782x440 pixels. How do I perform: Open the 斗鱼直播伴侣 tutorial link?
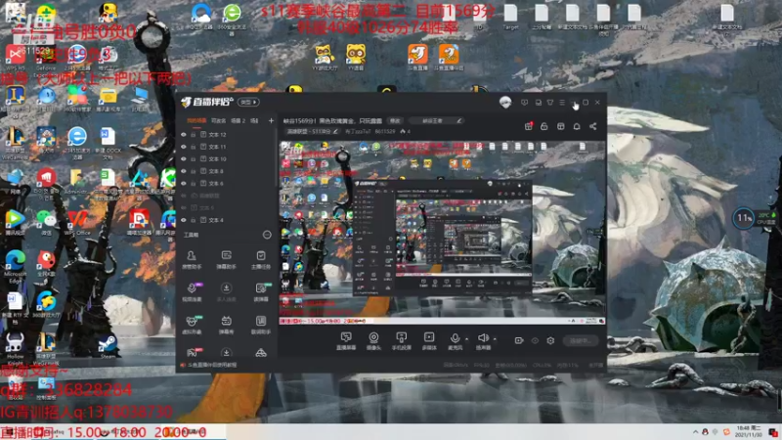(209, 365)
